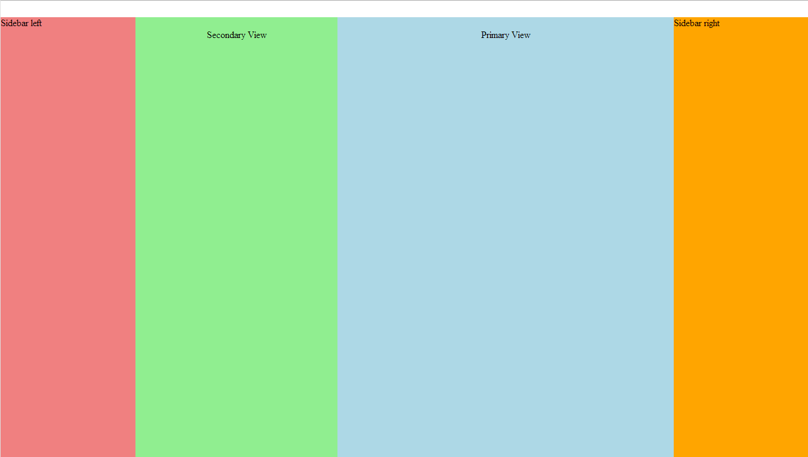Image resolution: width=808 pixels, height=457 pixels.
Task: Click the boundary between Secondary and Primary views
Action: [337, 237]
